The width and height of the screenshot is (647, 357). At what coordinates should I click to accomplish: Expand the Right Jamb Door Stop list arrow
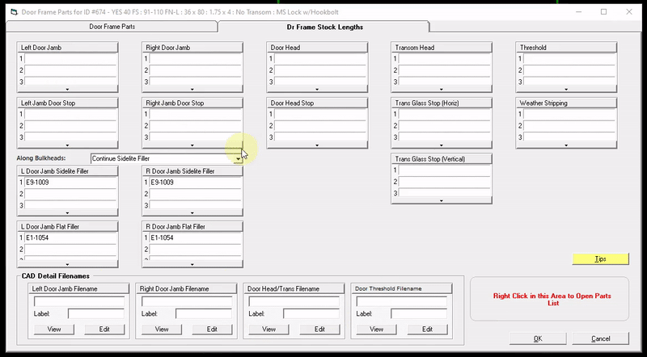pos(192,145)
